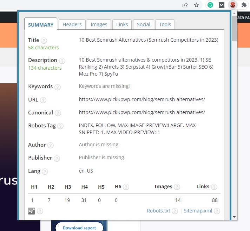This screenshot has width=250, height=231.
Task: Click 'Publisher is missing.' message
Action: point(102,157)
